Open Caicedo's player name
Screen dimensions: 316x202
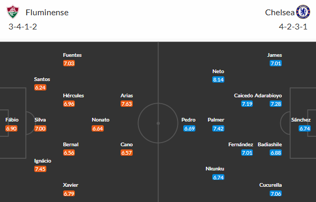tap(243, 96)
